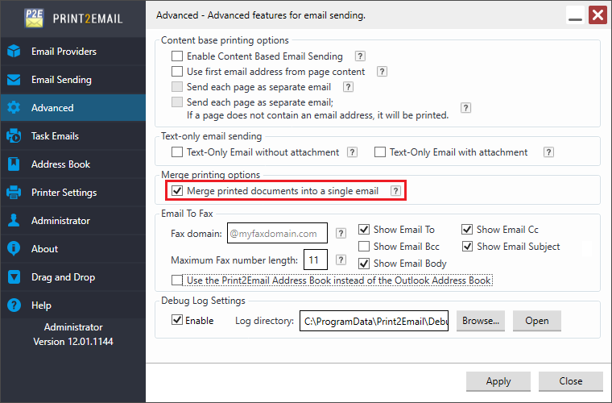Click the Task Emails printer-clock icon
The height and width of the screenshot is (403, 612).
(14, 136)
